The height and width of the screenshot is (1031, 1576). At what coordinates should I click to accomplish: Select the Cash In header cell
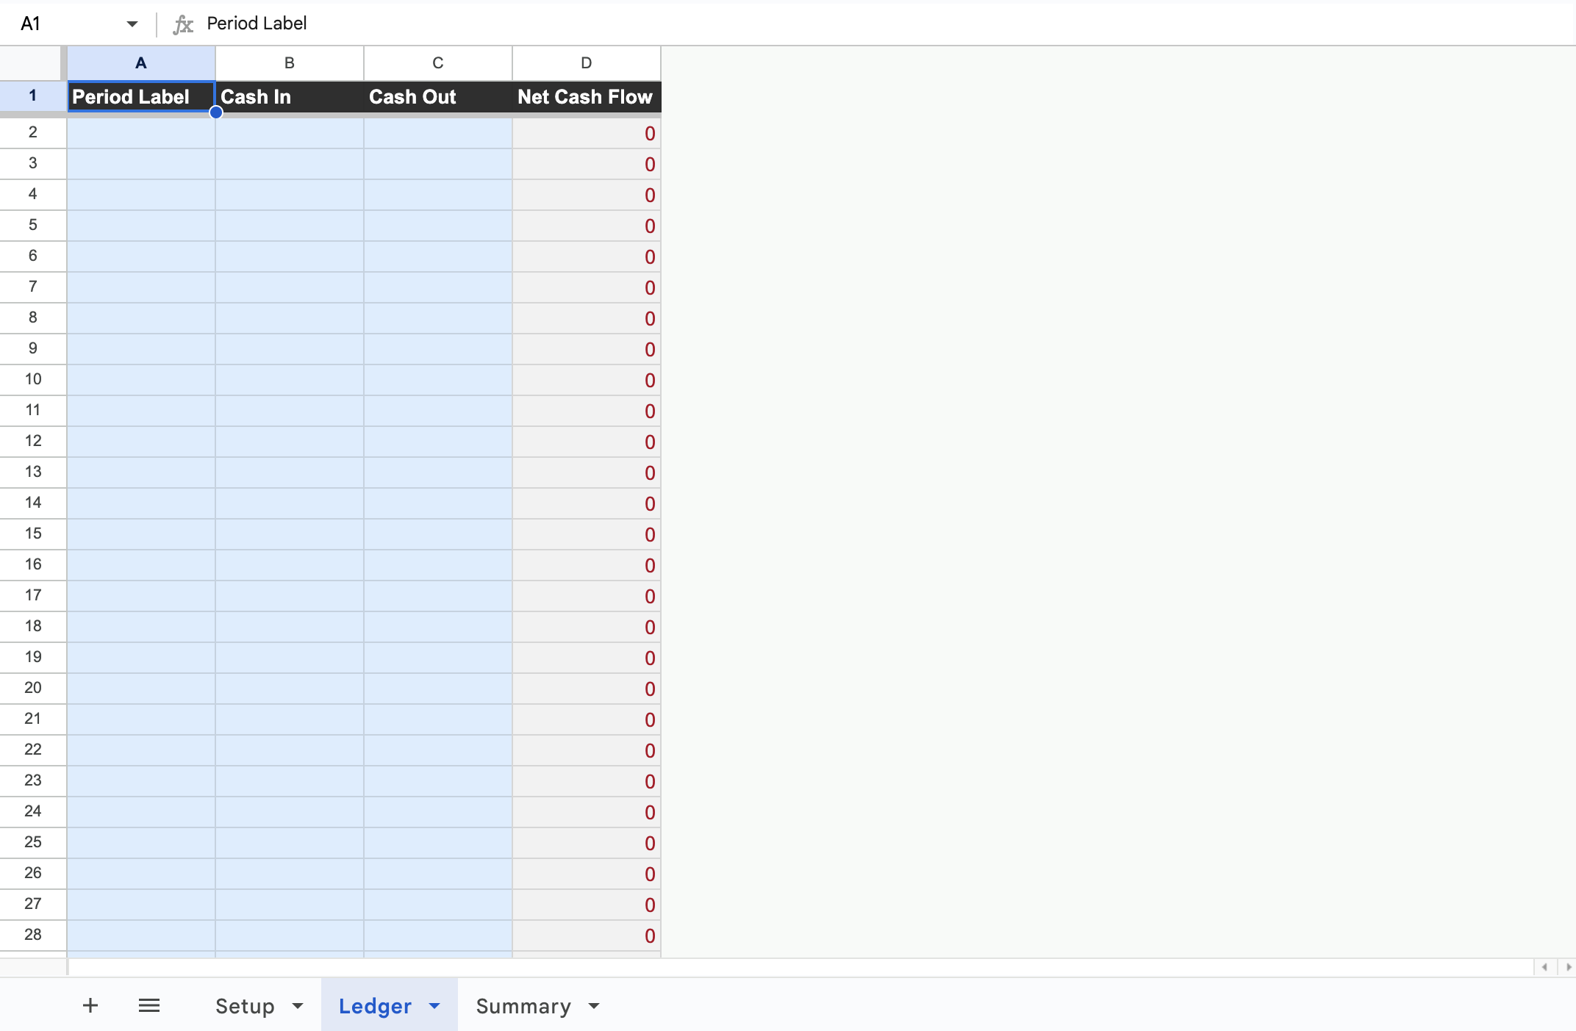point(289,96)
